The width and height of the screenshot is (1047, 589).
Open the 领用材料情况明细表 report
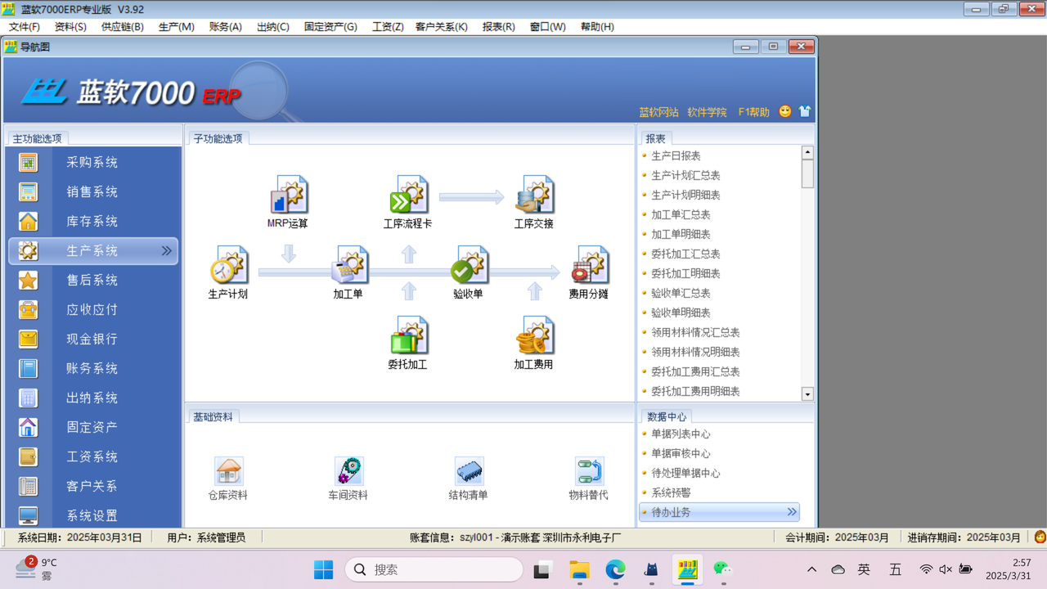click(695, 352)
